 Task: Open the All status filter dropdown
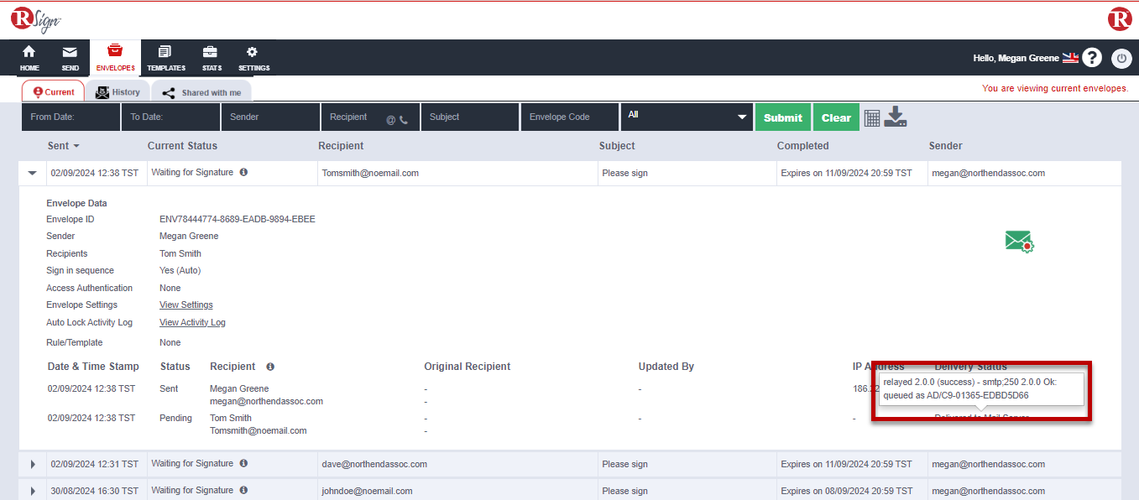[x=686, y=117]
